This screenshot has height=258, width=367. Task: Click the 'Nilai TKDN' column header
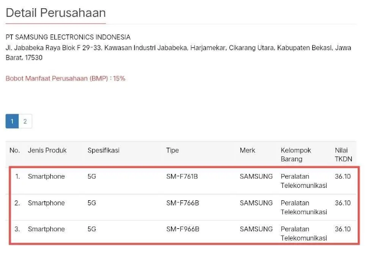[x=343, y=155]
